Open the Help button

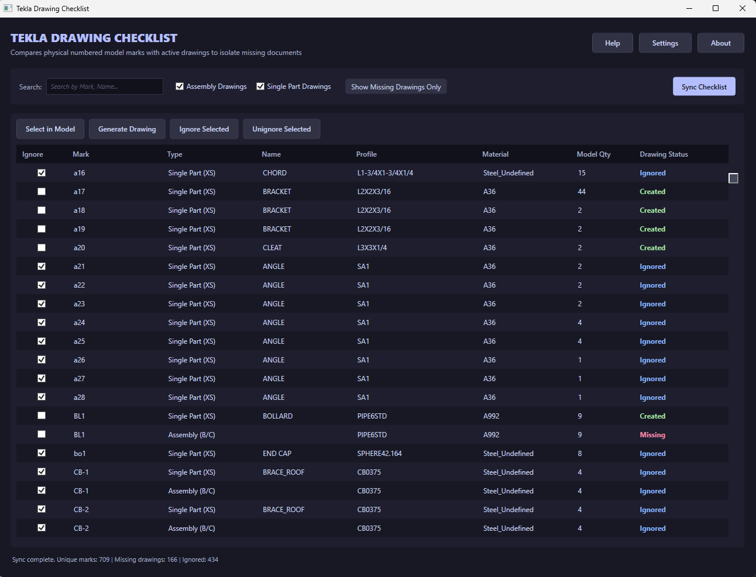(613, 43)
